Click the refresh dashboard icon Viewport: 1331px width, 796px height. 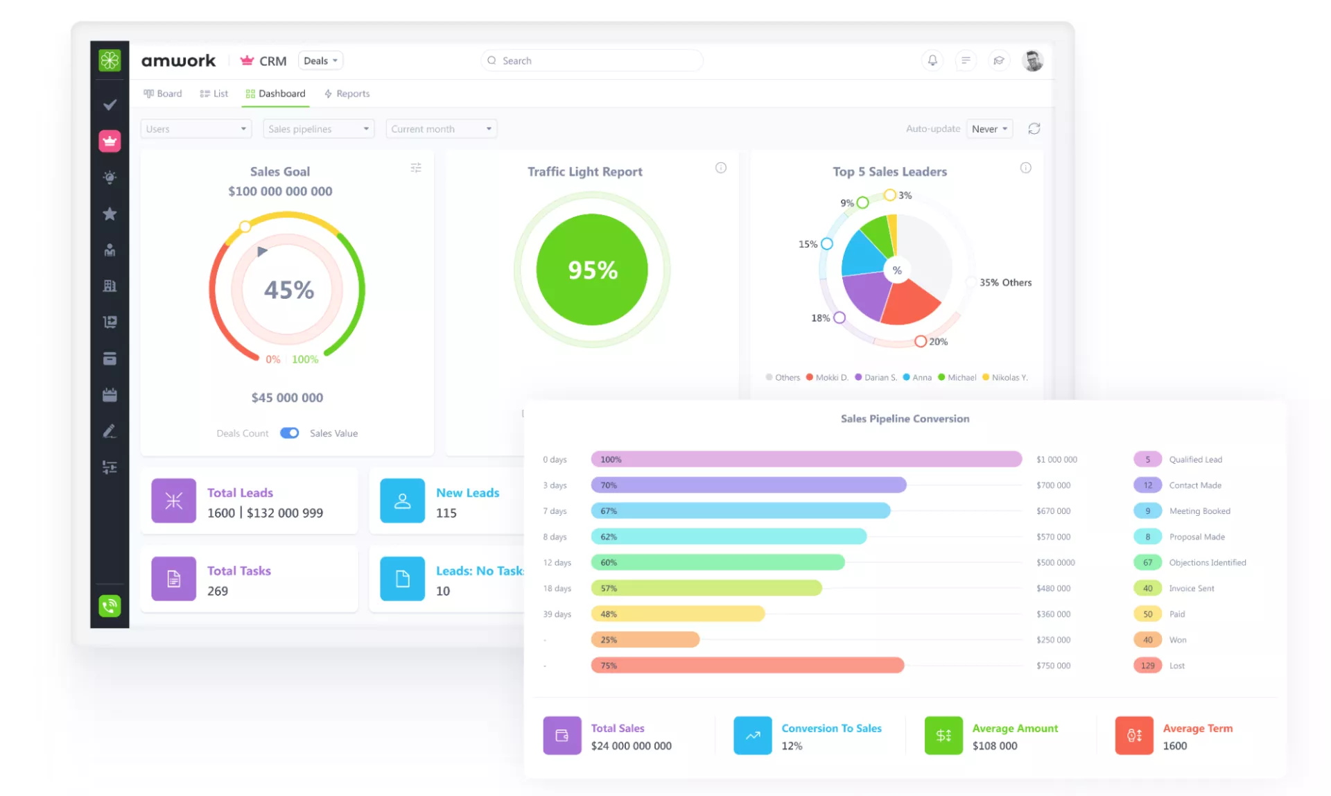(x=1034, y=129)
